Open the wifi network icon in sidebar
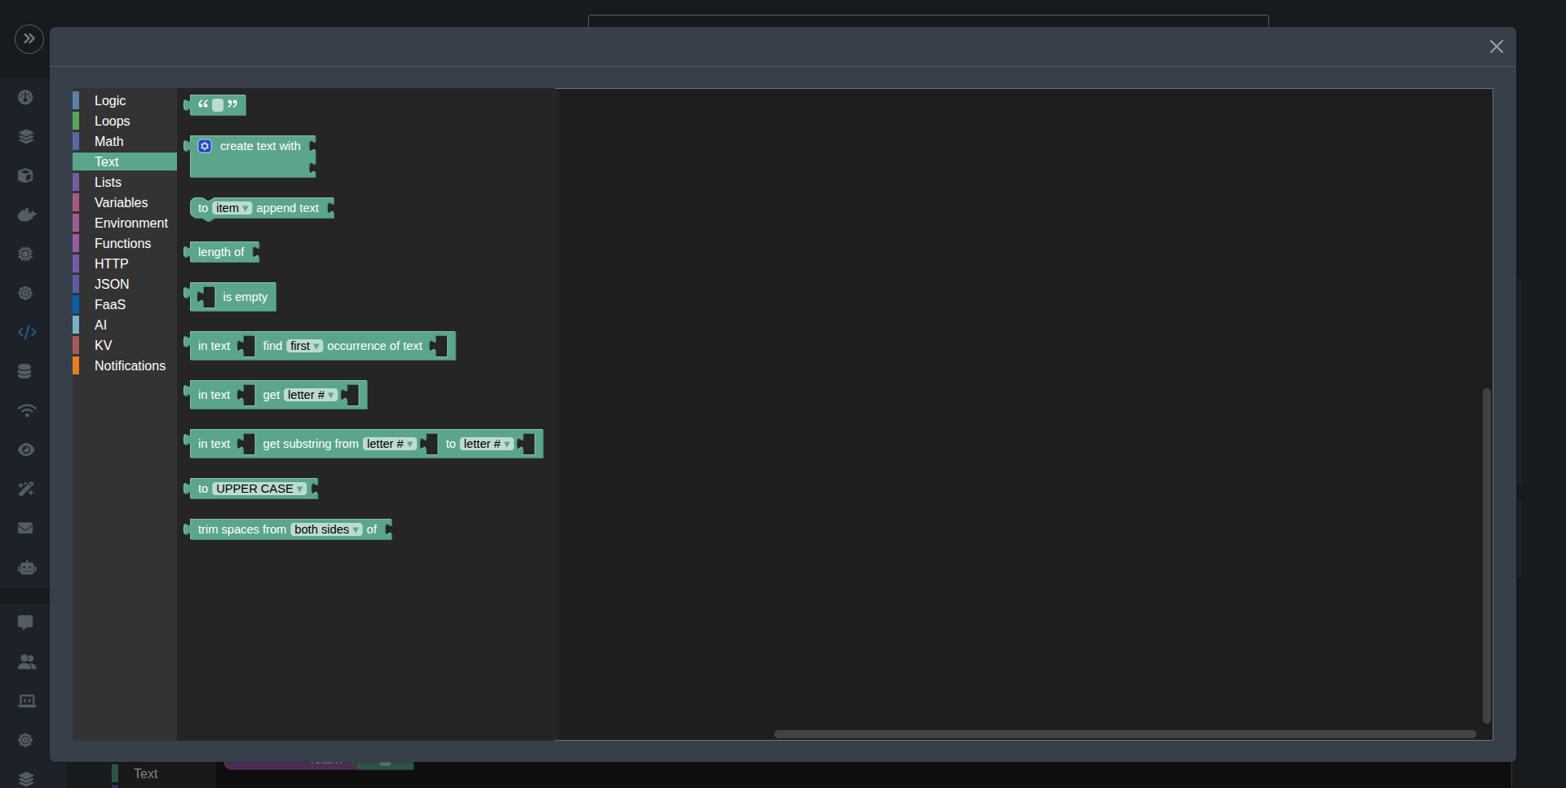The width and height of the screenshot is (1566, 788). (26, 410)
